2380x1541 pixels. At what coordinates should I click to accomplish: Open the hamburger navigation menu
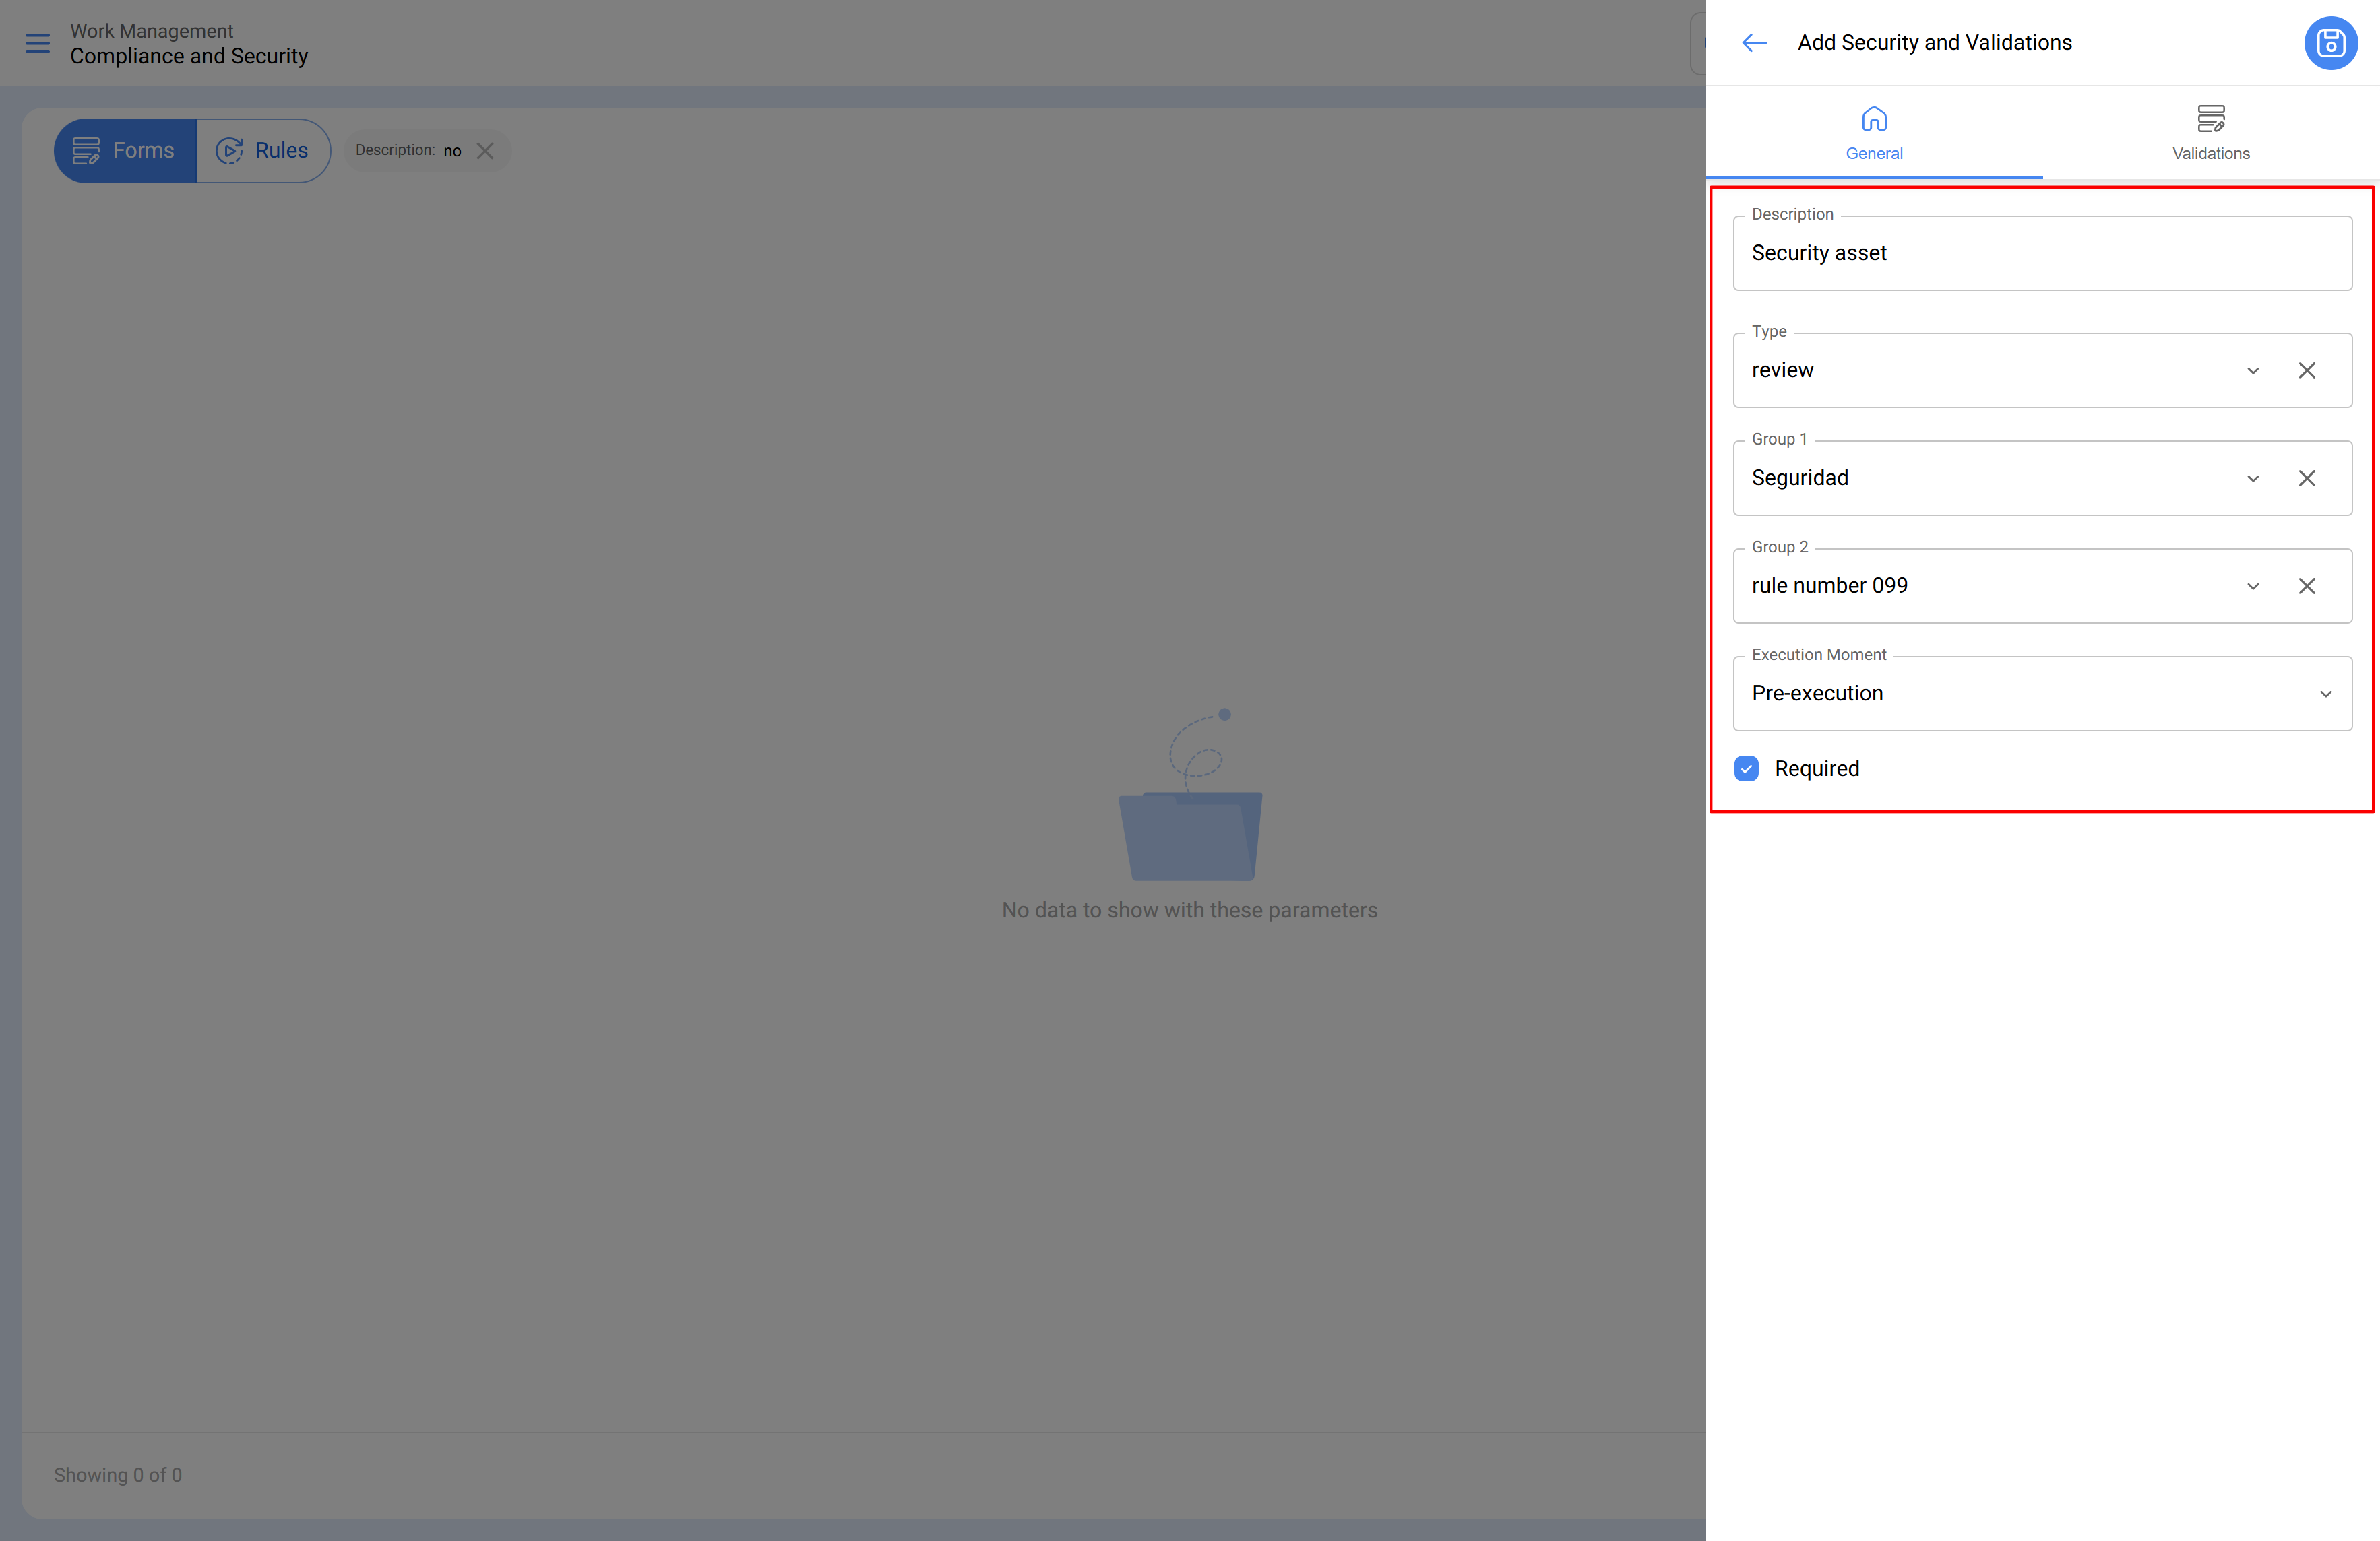37,43
